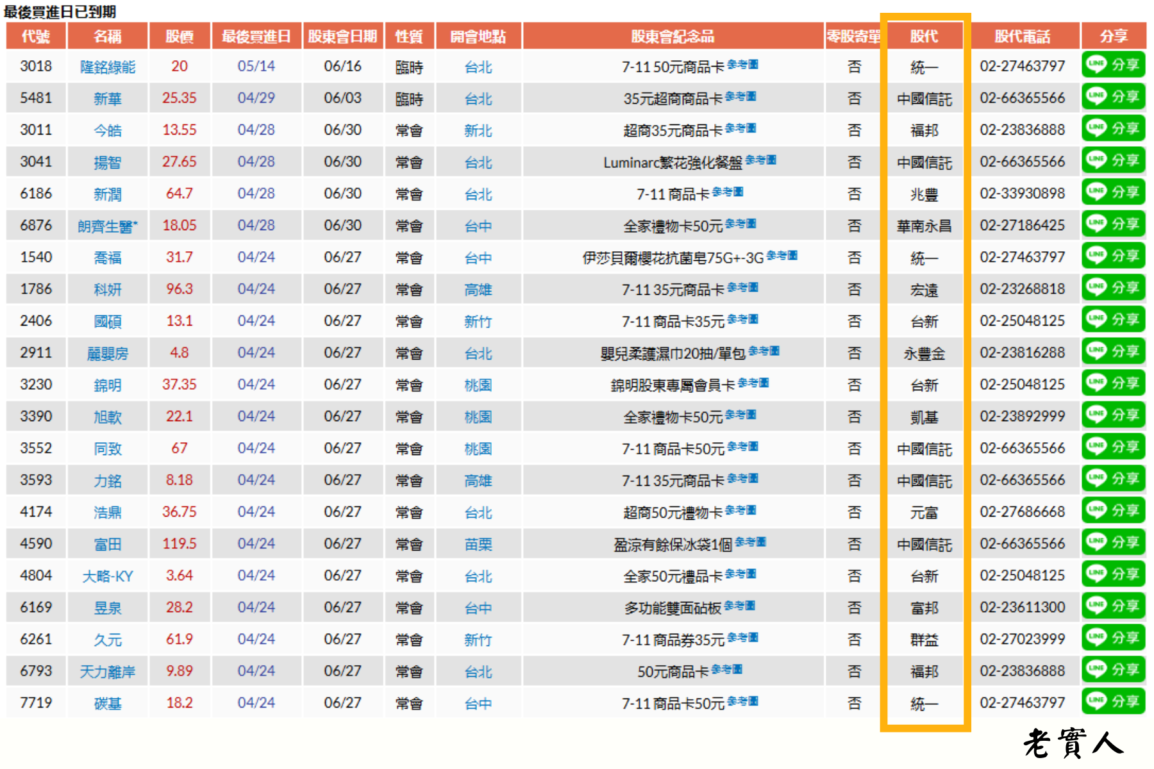1154x769 pixels.
Task: Click the phone number 02-33930898
Action: pyautogui.click(x=1023, y=193)
